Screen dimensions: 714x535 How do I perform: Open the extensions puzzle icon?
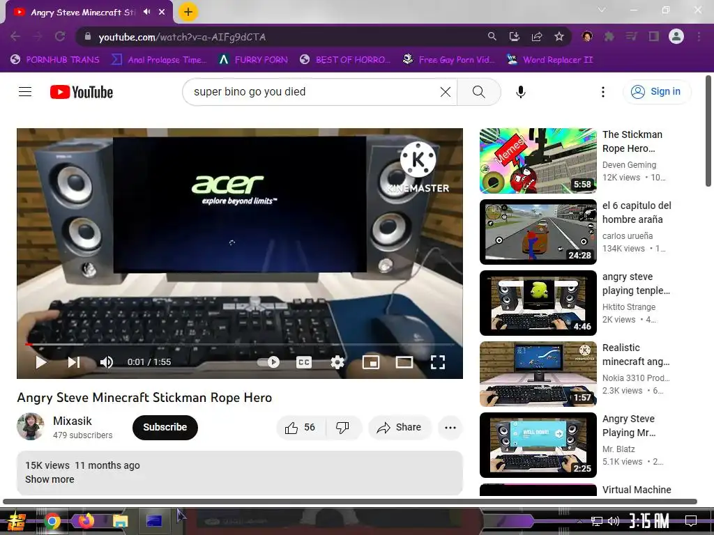[609, 36]
